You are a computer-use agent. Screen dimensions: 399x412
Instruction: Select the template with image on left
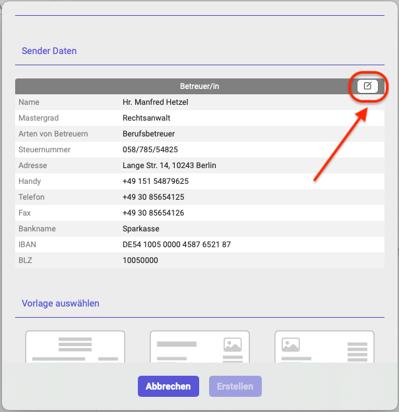(324, 347)
